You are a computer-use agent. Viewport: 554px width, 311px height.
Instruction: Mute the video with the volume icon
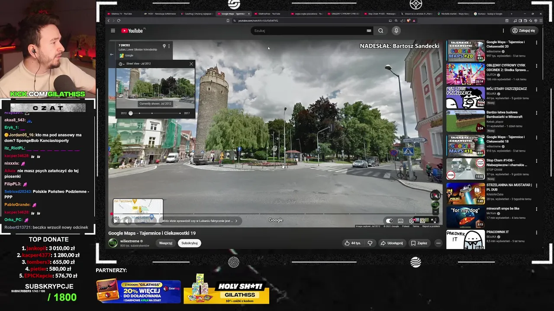tap(127, 221)
